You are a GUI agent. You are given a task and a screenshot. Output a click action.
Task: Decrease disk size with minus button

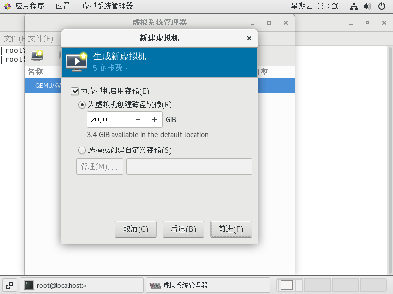click(x=138, y=120)
